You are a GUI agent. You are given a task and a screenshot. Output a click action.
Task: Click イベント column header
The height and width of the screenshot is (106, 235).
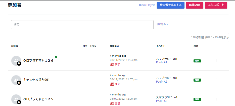[161, 46]
